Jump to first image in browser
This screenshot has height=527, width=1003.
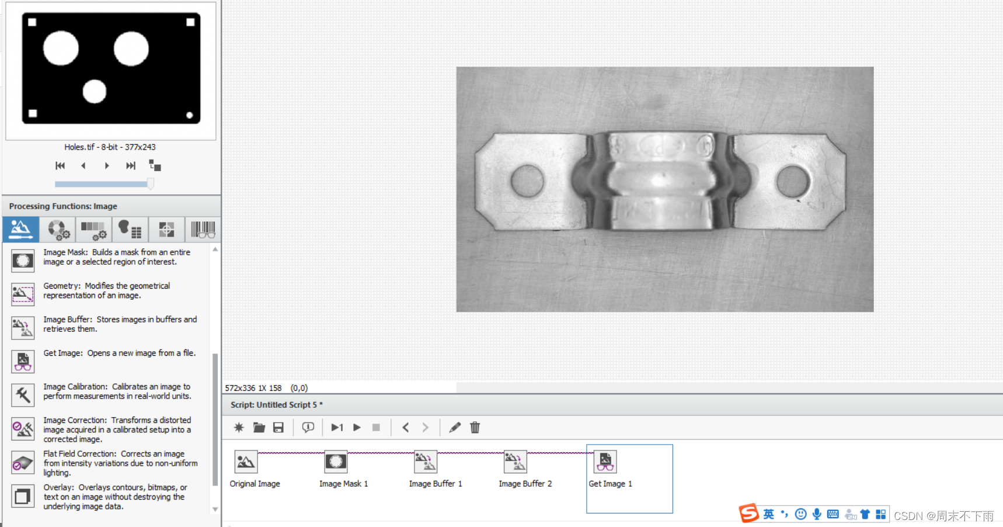(60, 166)
